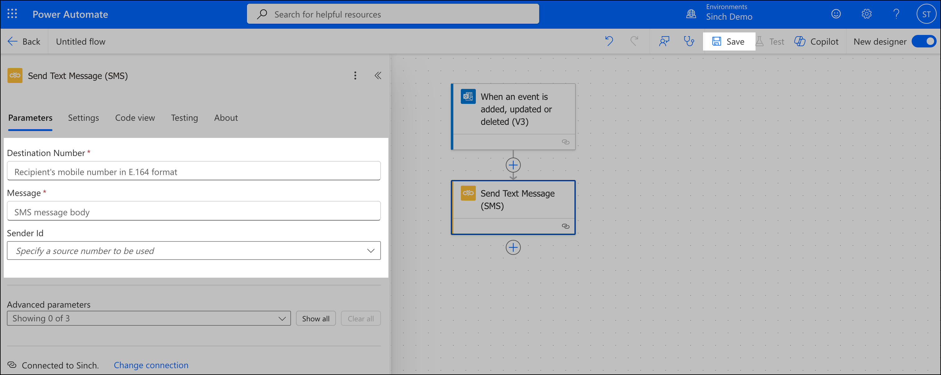The image size is (941, 375).
Task: Select the Send Text Message (SMS) action card
Action: click(x=513, y=207)
